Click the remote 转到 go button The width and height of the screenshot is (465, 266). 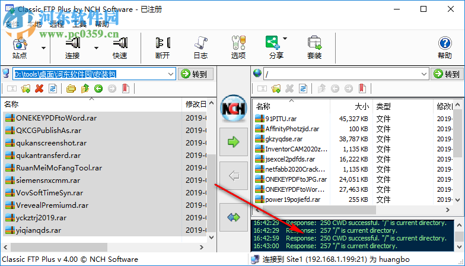coord(448,74)
